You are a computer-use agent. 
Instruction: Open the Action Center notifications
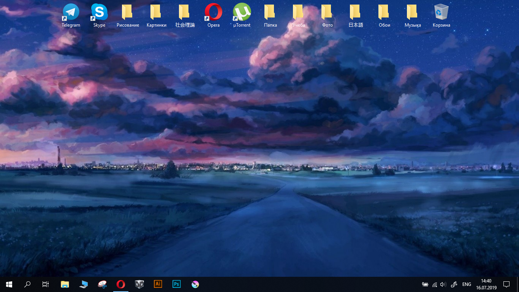click(x=506, y=284)
